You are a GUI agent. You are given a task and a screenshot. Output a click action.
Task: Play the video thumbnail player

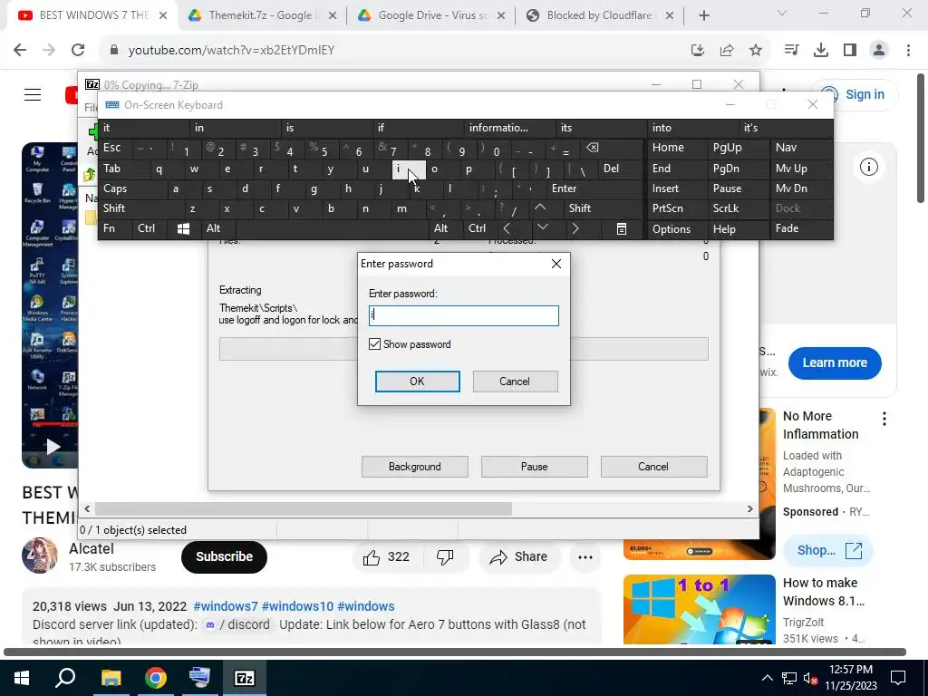tap(53, 446)
